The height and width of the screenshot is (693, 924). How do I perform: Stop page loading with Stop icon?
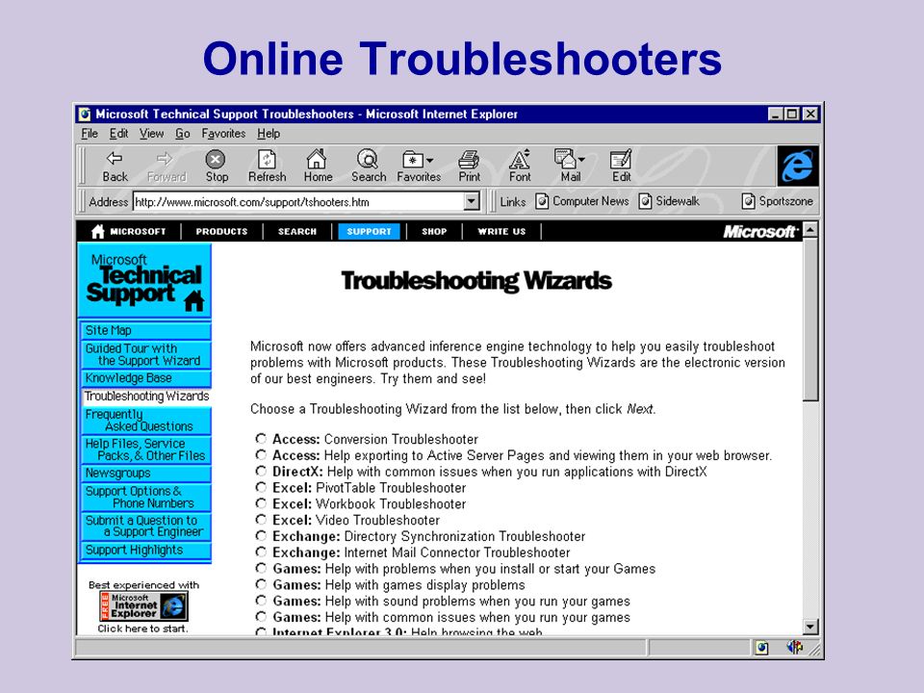216,159
